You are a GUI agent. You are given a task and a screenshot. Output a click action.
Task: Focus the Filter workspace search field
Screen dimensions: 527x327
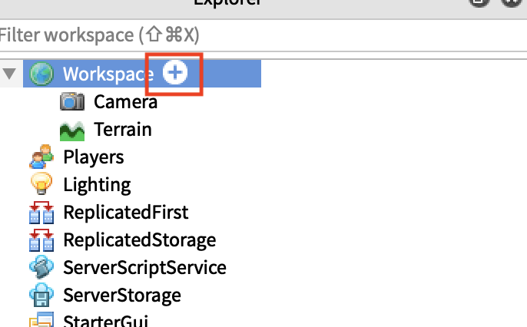(263, 35)
